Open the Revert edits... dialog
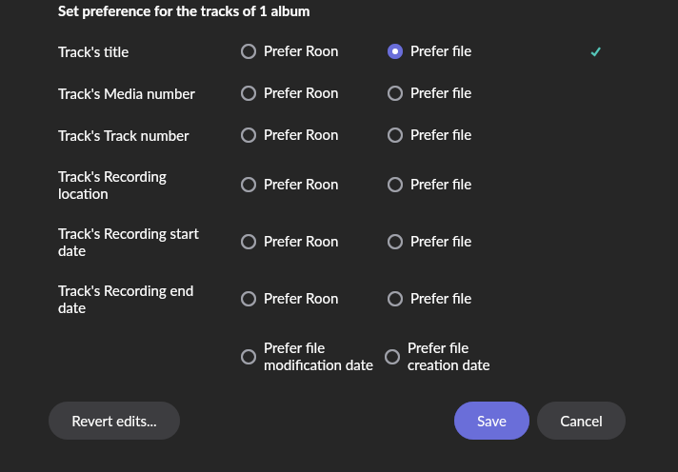This screenshot has width=678, height=472. pyautogui.click(x=114, y=421)
